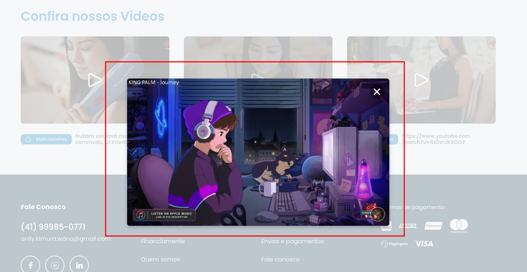Open the Quem somos footer link
The width and height of the screenshot is (527, 272).
[160, 260]
